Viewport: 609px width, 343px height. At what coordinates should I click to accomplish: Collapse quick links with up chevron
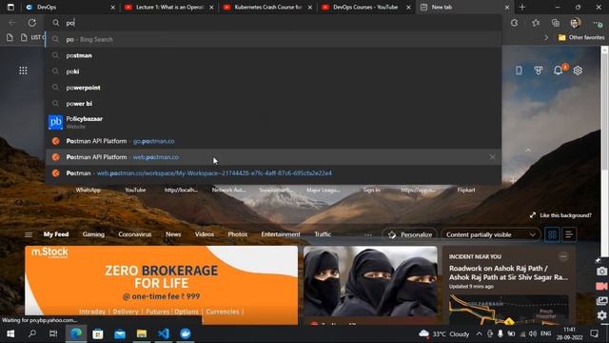[x=528, y=150]
